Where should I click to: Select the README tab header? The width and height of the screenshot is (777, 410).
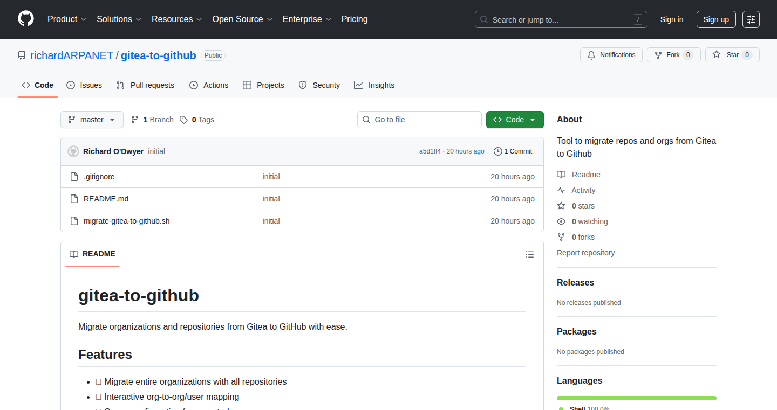[x=92, y=254]
